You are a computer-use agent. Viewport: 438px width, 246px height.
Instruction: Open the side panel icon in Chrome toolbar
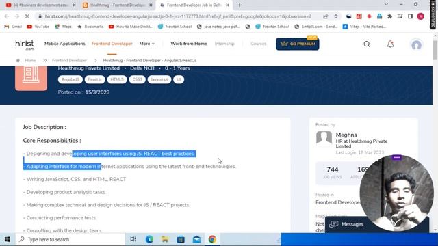[x=410, y=16]
